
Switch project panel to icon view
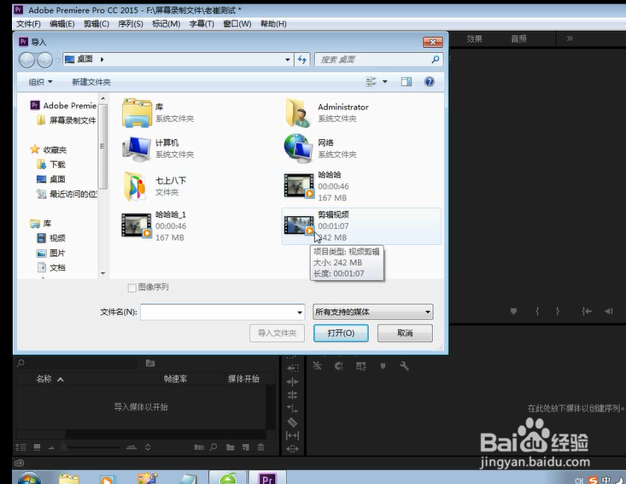37,447
